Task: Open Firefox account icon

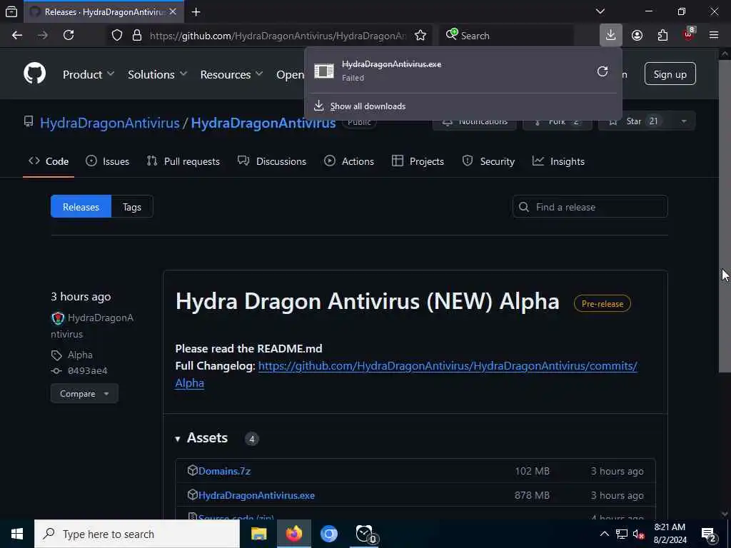Action: pyautogui.click(x=637, y=36)
